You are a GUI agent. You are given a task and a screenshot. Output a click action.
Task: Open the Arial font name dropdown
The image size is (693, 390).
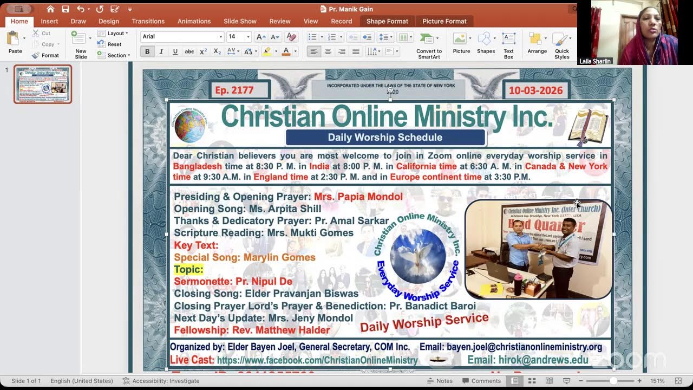coord(220,36)
